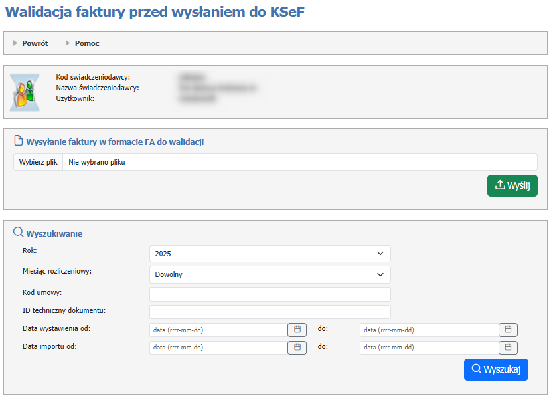The width and height of the screenshot is (551, 398).
Task: Click into Data wystawienia od date field
Action: tap(217, 330)
